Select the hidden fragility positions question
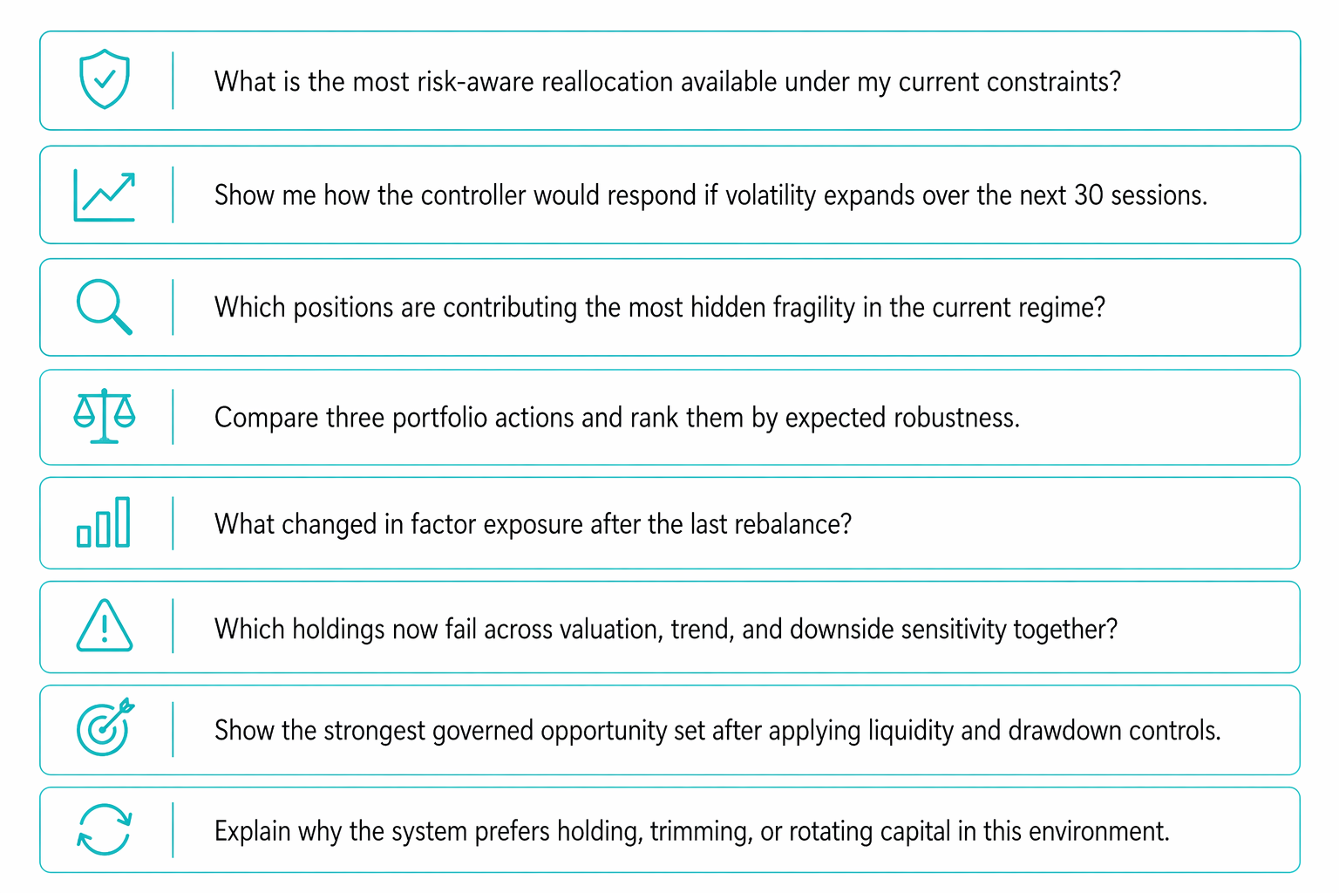Image resolution: width=1339 pixels, height=893 pixels. tap(659, 308)
